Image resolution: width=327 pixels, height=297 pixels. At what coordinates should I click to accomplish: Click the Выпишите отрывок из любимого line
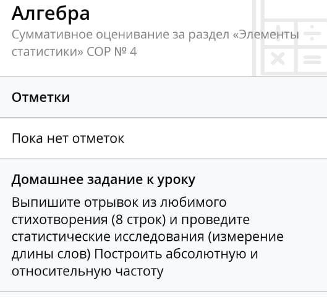pos(119,203)
